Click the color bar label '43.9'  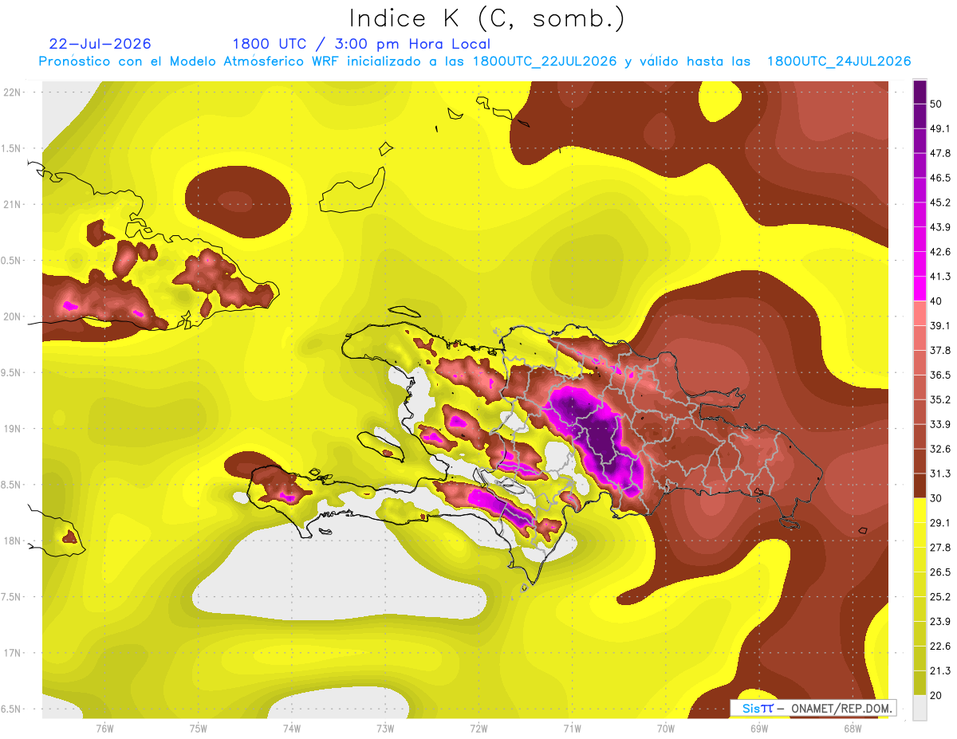(x=940, y=227)
